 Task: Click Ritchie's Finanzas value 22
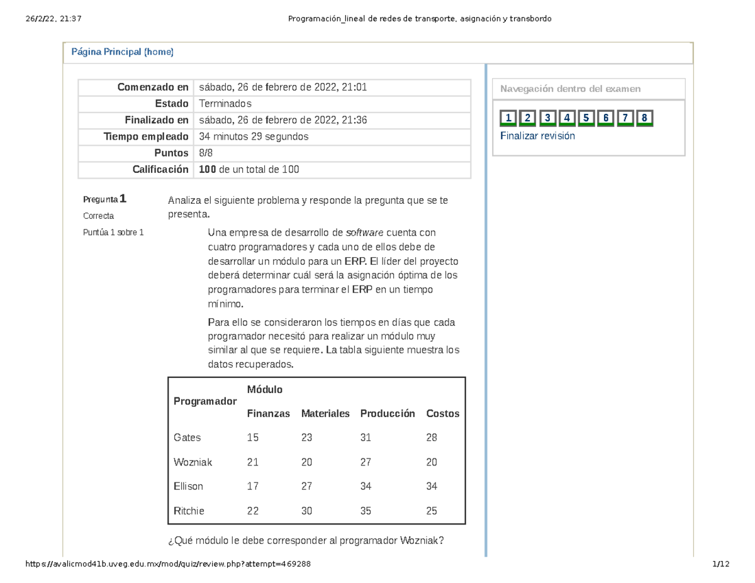tap(253, 511)
